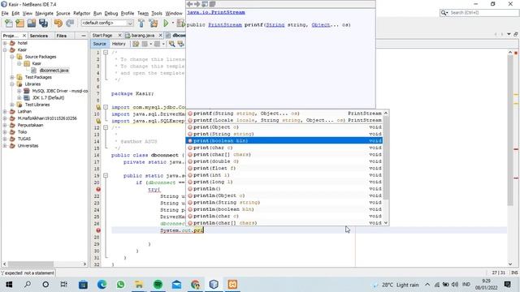Click the javadoc popup Go to Source icon
The width and height of the screenshot is (520, 292).
[x=212, y=4]
